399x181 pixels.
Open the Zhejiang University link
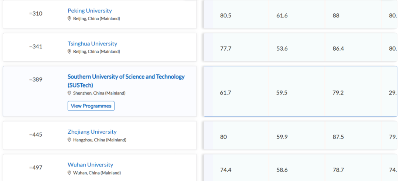coord(92,132)
